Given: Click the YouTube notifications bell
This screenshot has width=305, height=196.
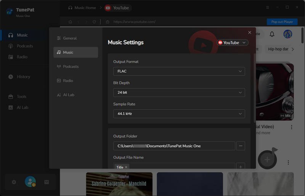Looking at the screenshot, I should [x=272, y=34].
